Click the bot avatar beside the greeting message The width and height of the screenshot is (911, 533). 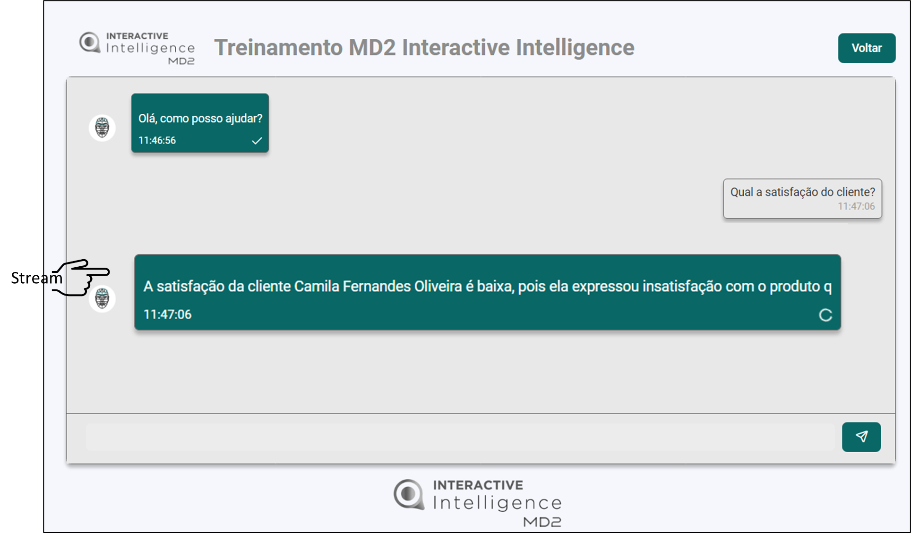coord(102,127)
